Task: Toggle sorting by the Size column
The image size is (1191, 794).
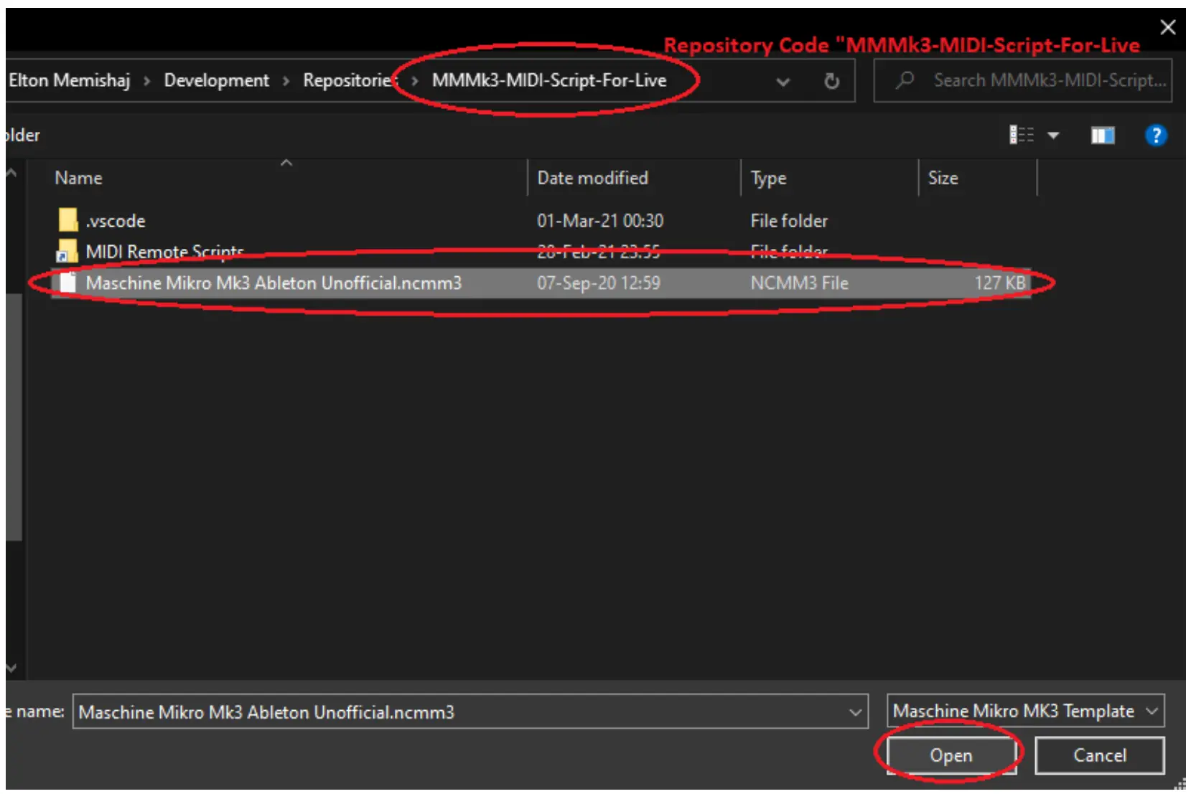Action: 943,177
